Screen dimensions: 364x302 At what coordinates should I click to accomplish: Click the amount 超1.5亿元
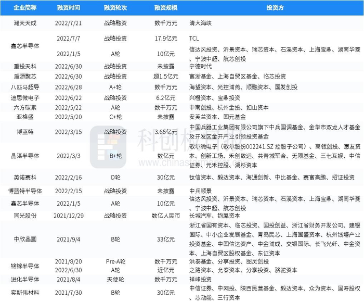pyautogui.click(x=166, y=77)
